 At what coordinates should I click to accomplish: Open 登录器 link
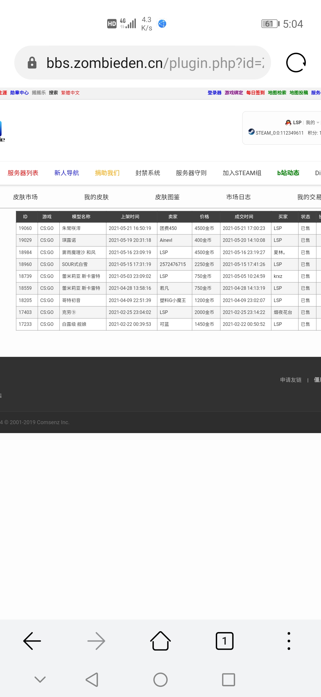tap(215, 93)
